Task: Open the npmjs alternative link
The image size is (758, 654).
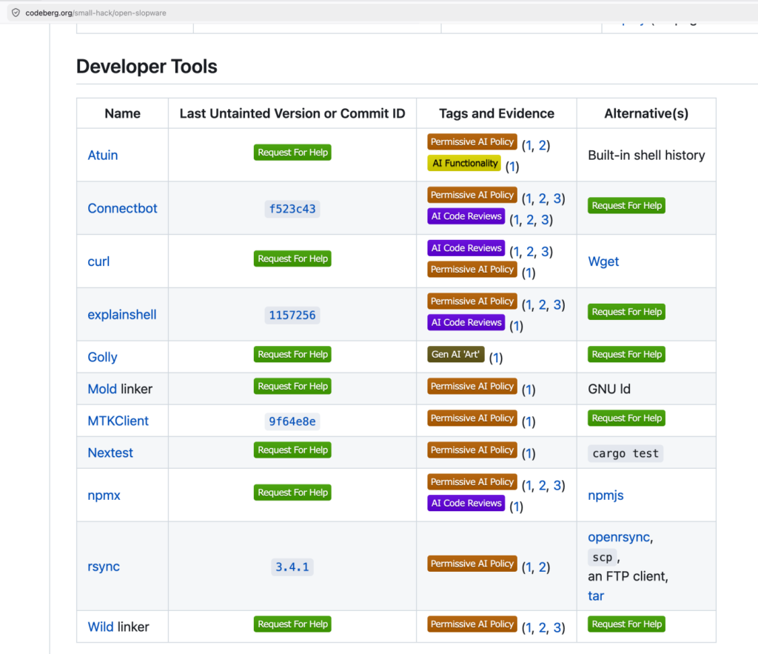Action: click(606, 495)
